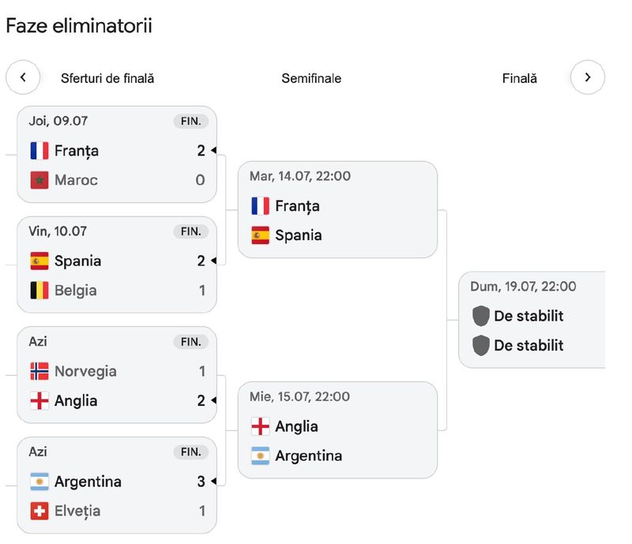632x544 pixels.
Task: Click the left arrow to previous rounds
Action: coord(23,77)
